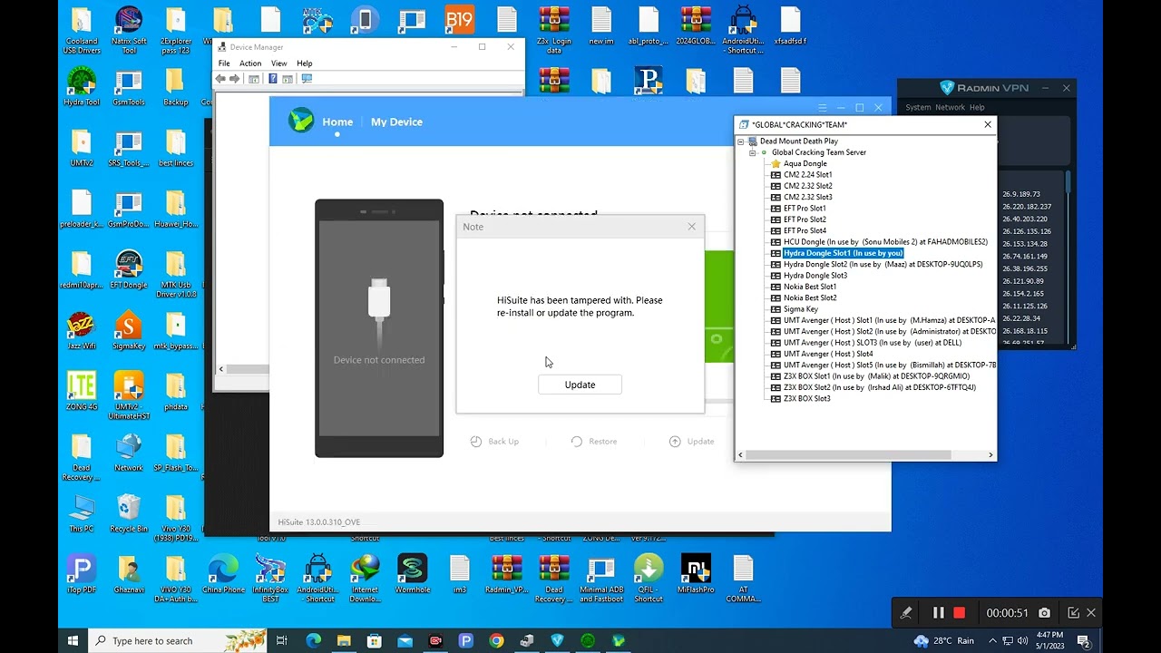Click Recycle Bin desktop icon
Viewport: 1161px width, 653px height.
click(128, 513)
